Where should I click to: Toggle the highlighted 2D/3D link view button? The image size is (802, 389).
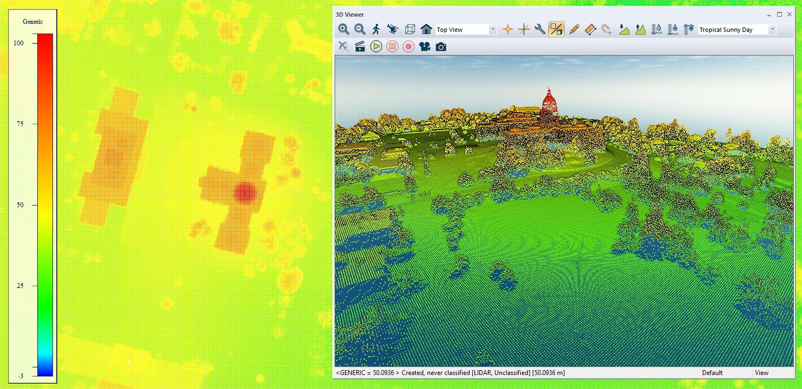556,29
